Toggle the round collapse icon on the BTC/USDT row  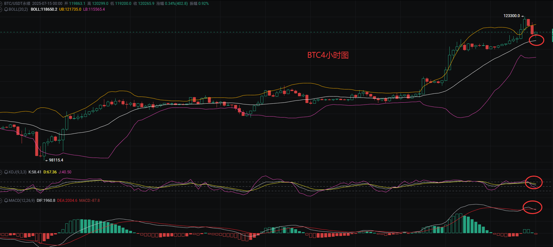[2, 4]
